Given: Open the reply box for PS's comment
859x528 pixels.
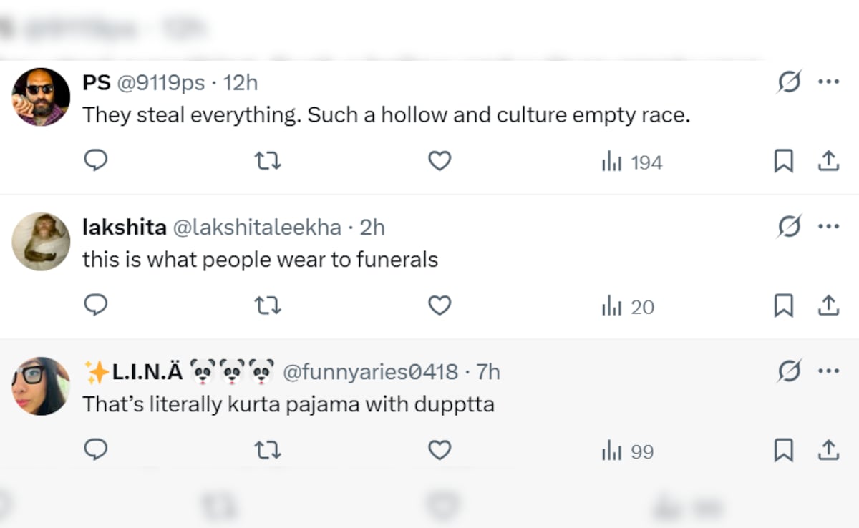Looking at the screenshot, I should (96, 161).
